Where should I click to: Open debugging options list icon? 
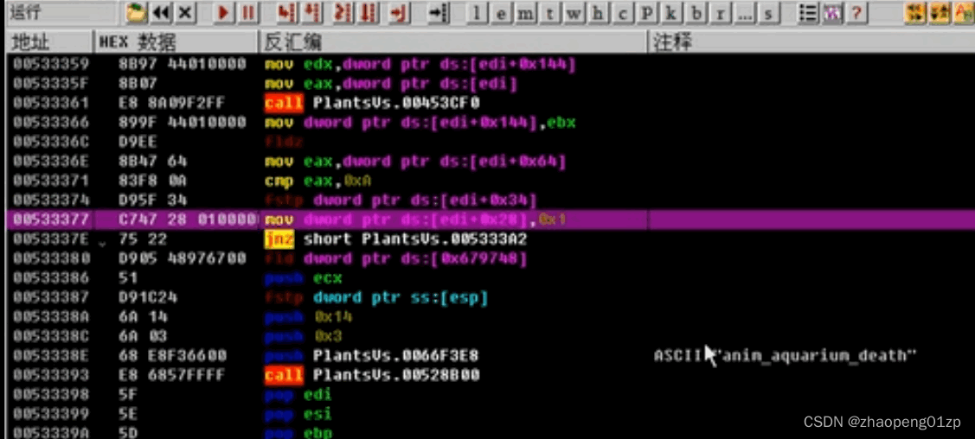808,12
